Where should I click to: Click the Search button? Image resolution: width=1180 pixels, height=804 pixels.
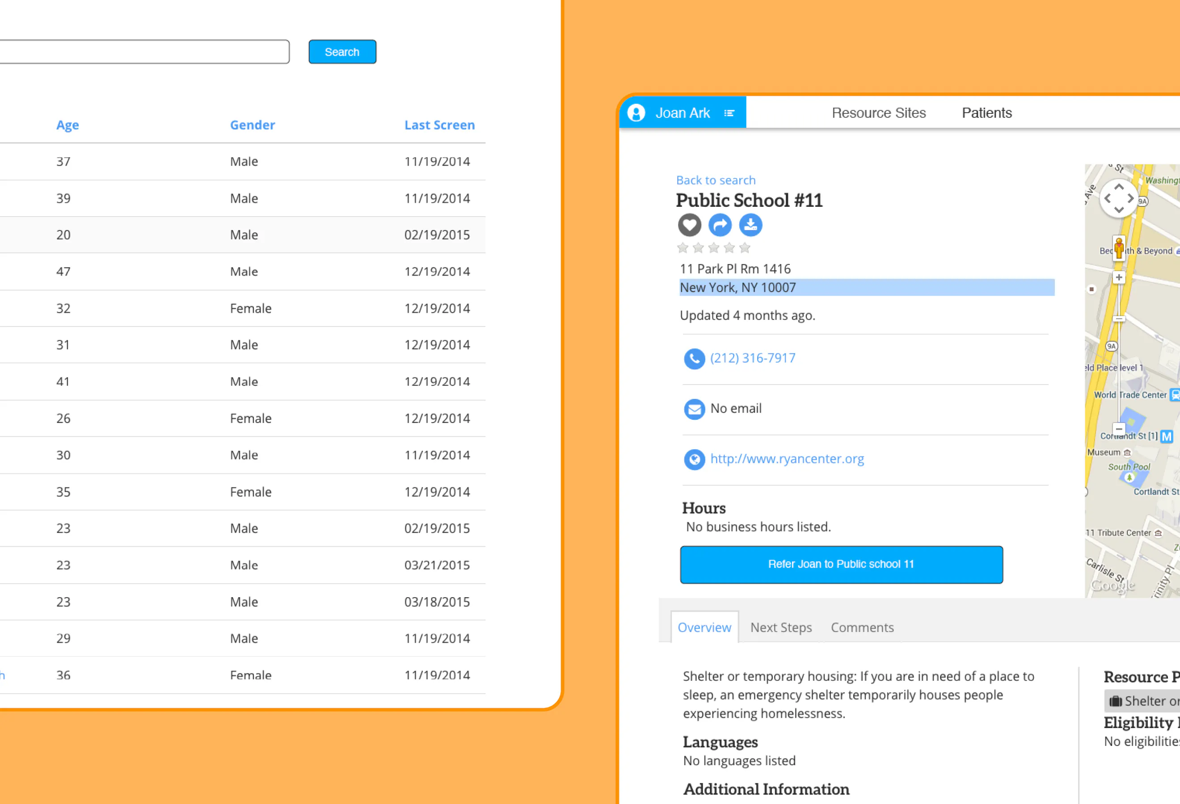pos(342,52)
